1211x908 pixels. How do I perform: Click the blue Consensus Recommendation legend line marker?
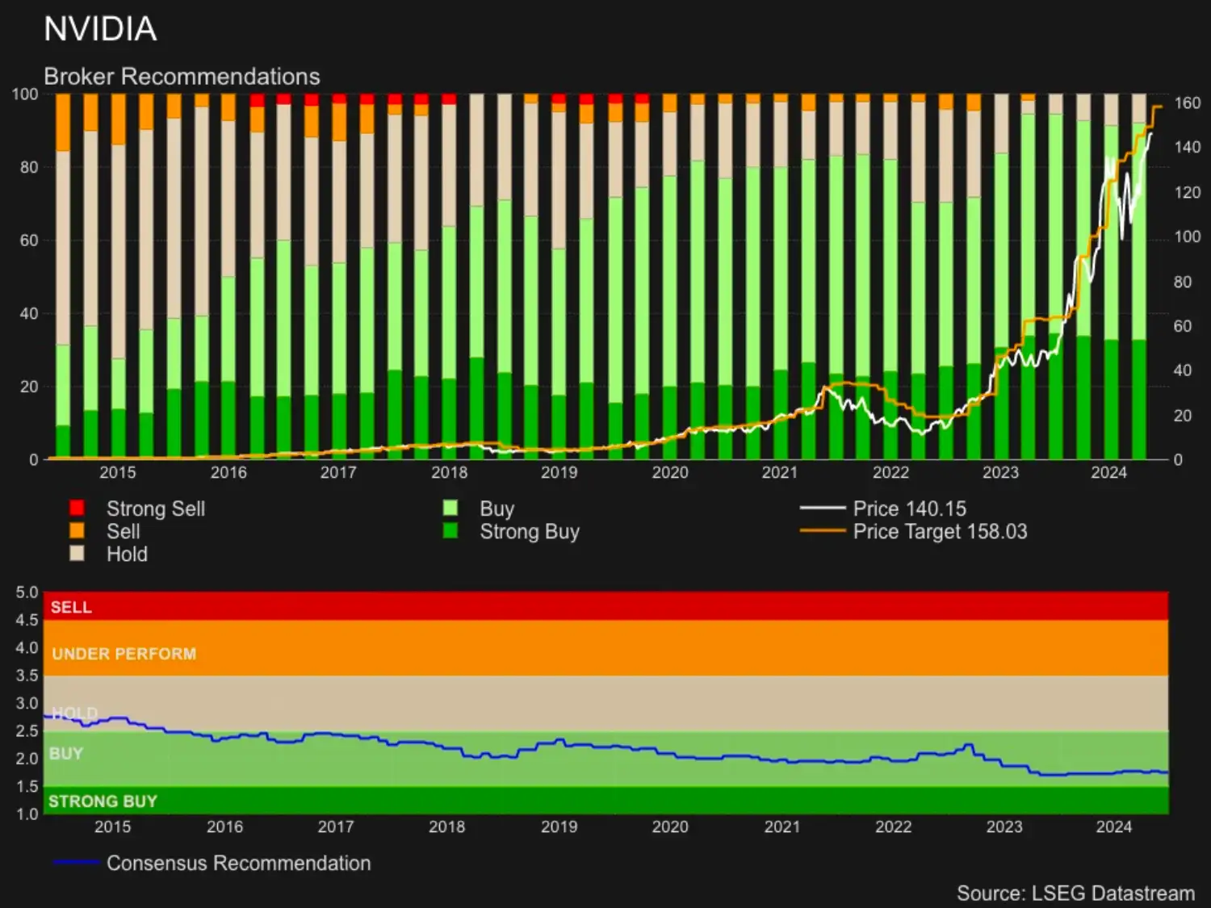(76, 863)
